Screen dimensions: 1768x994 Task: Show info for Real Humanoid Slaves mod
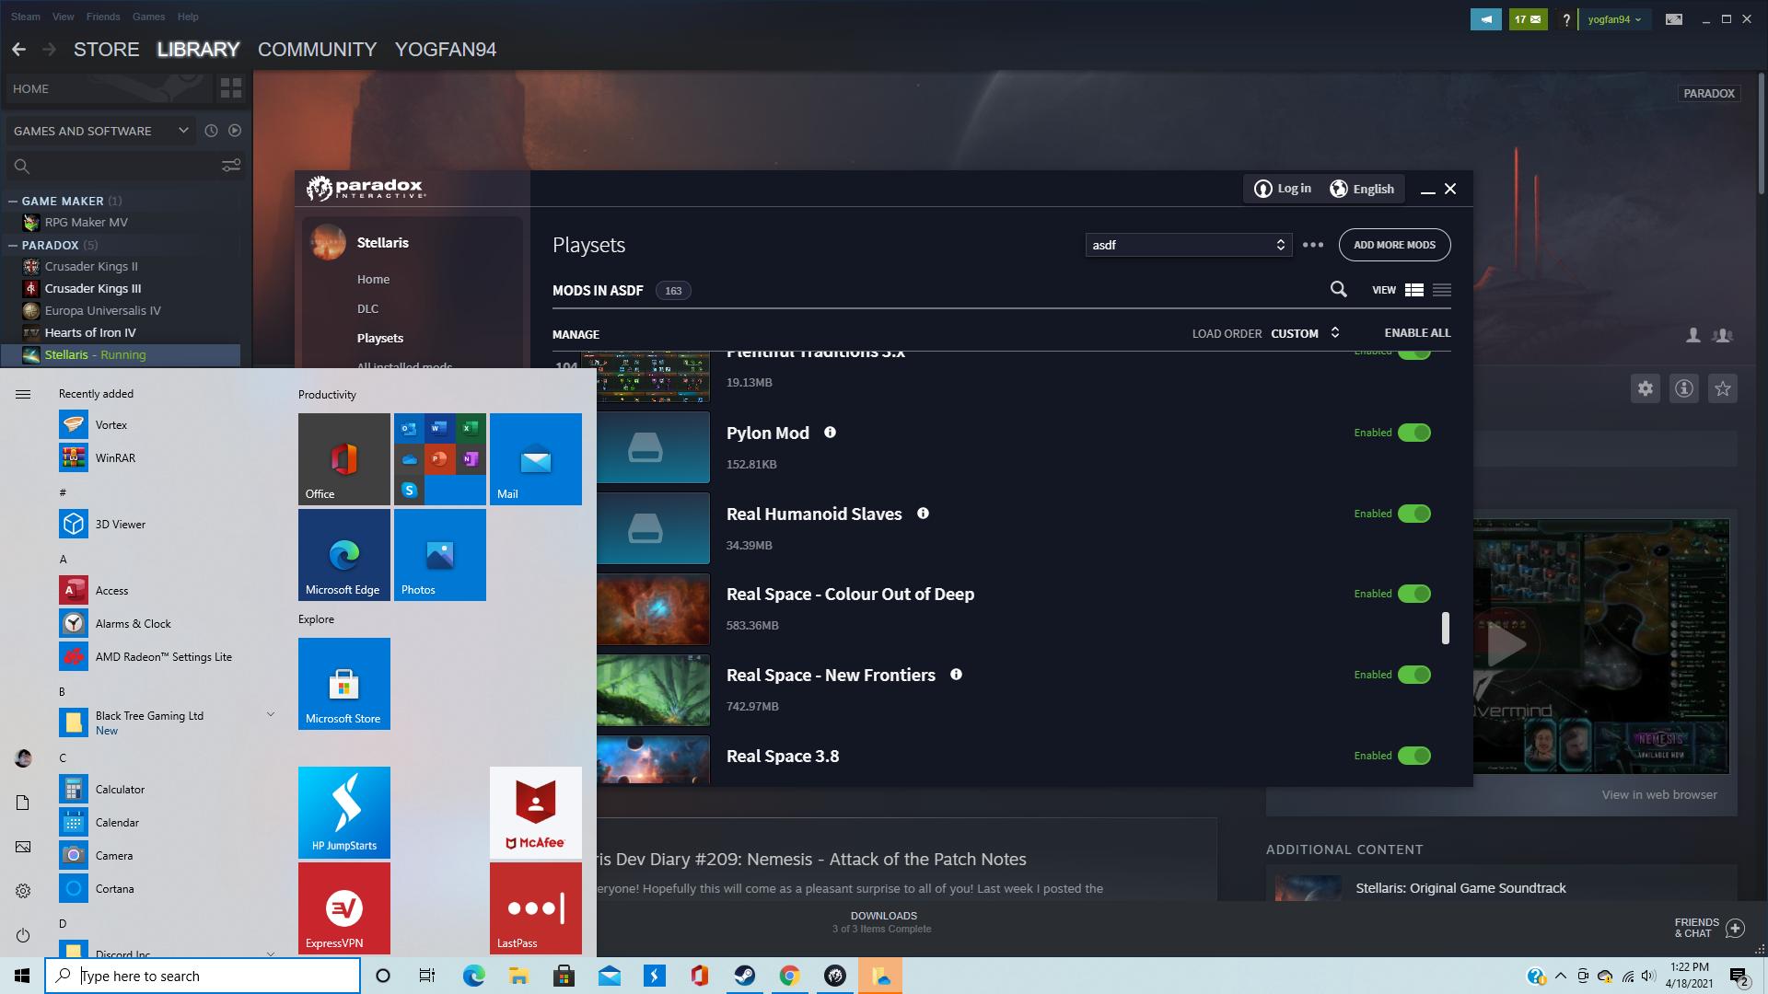[x=923, y=514]
